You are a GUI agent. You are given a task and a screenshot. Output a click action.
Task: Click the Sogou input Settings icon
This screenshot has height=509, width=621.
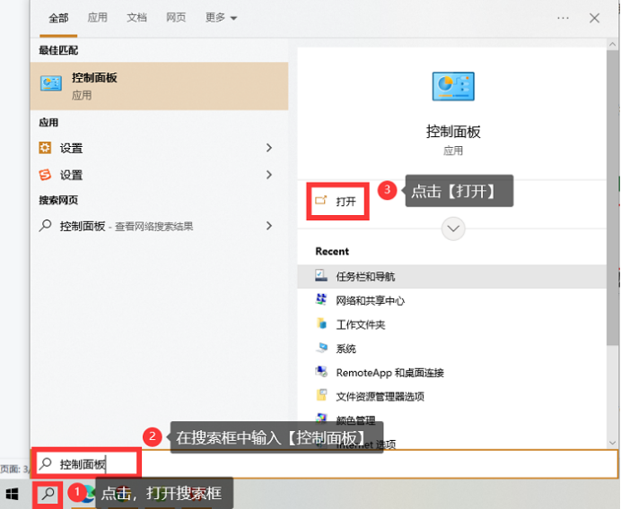[x=45, y=175]
